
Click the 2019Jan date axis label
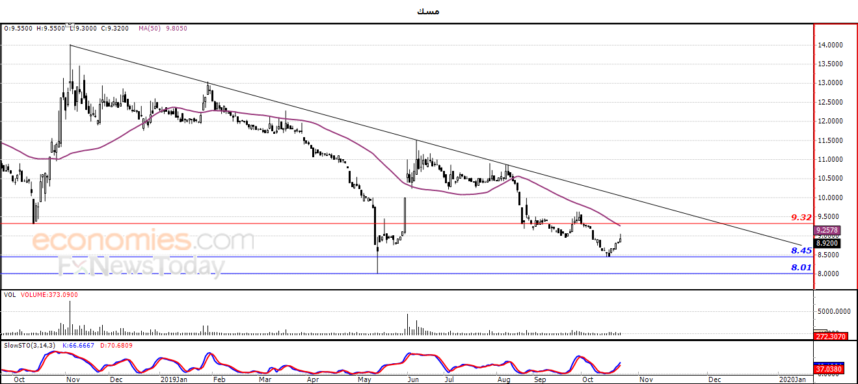tap(174, 378)
